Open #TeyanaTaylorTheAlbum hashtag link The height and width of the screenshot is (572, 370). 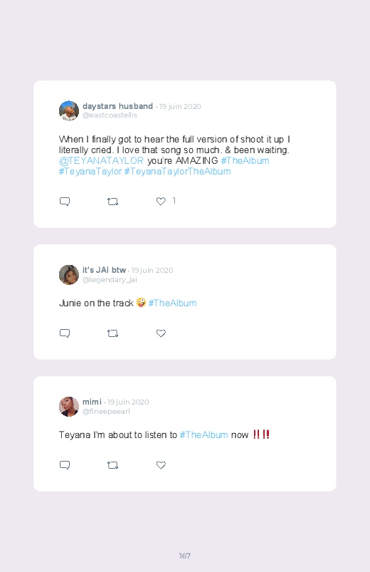pyautogui.click(x=177, y=171)
